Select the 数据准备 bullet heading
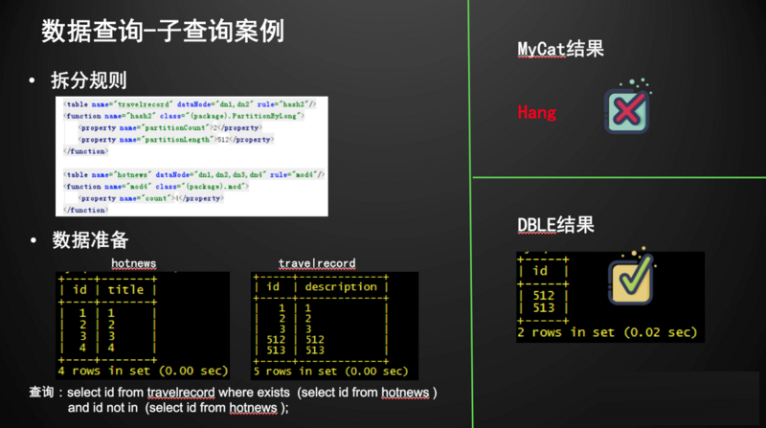The image size is (766, 428). coord(90,240)
